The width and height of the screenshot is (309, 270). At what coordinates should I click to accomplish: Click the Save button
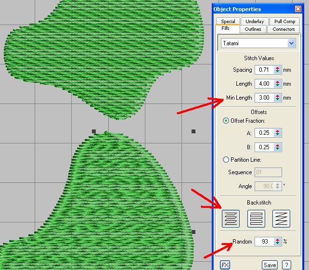[x=270, y=265]
